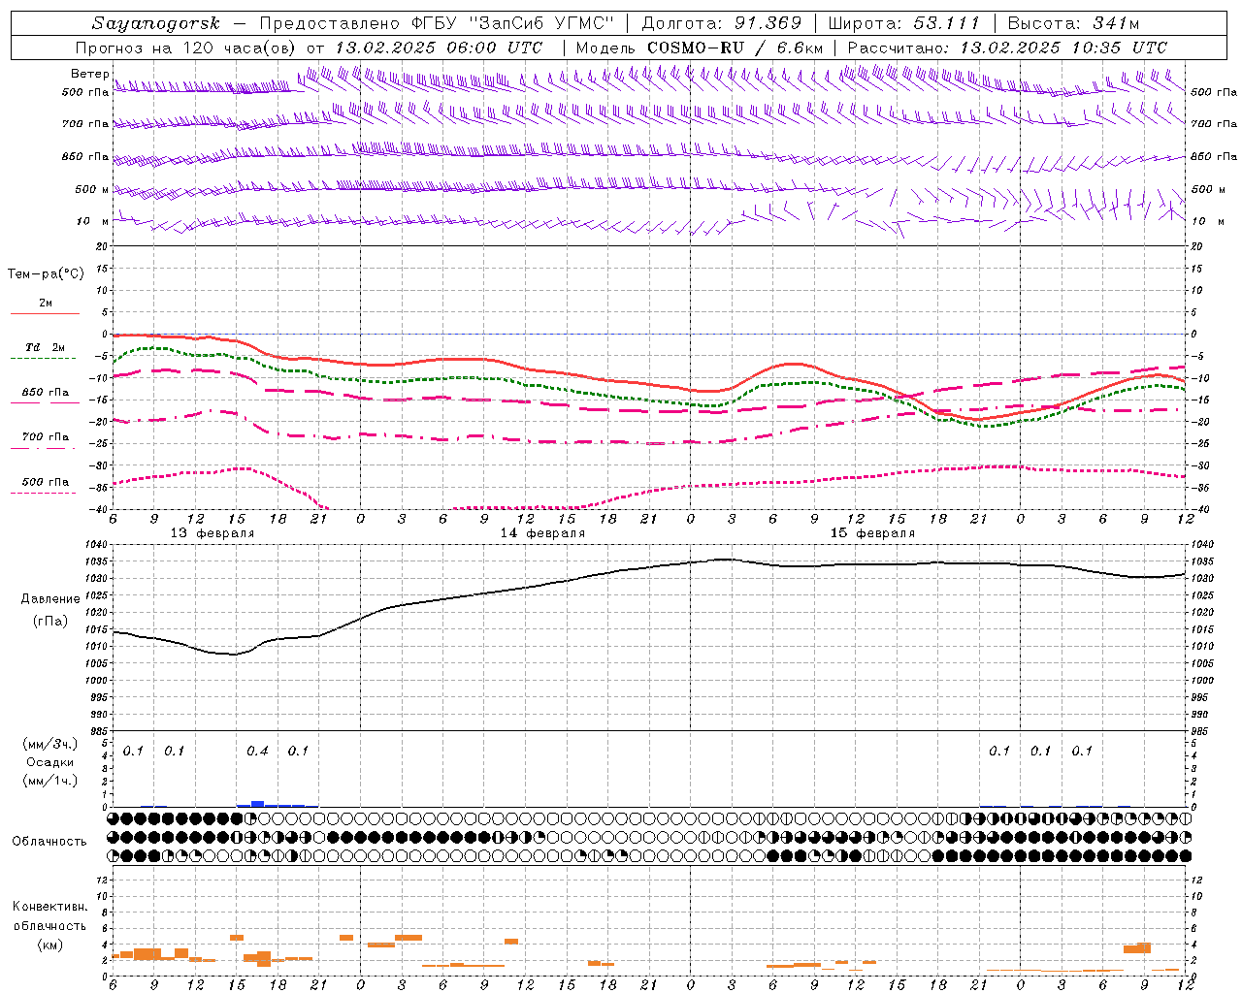Click 'Рассчитано: 13.02.2025 10:35 UTC' text
Viewport: 1242px width, 993px height.
1007,48
